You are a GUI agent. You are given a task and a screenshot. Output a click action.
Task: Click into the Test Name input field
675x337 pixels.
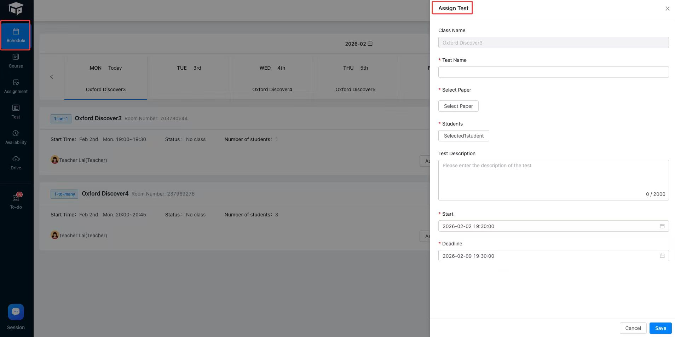pos(553,72)
